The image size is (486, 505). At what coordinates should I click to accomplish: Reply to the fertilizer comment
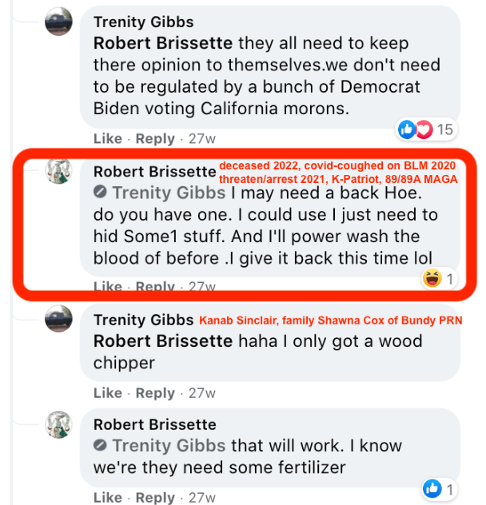[155, 498]
